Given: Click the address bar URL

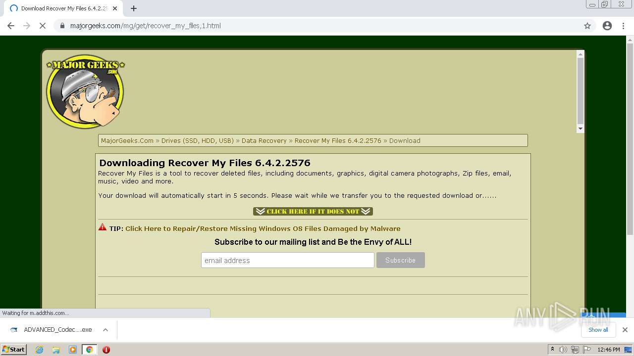Looking at the screenshot, I should point(146,26).
